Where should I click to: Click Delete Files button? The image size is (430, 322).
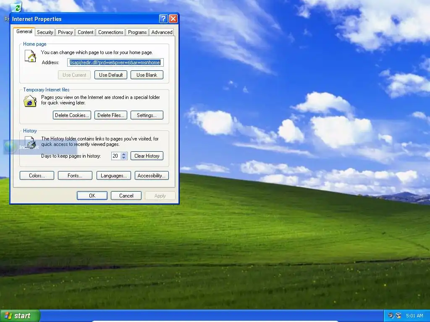pyautogui.click(x=111, y=115)
